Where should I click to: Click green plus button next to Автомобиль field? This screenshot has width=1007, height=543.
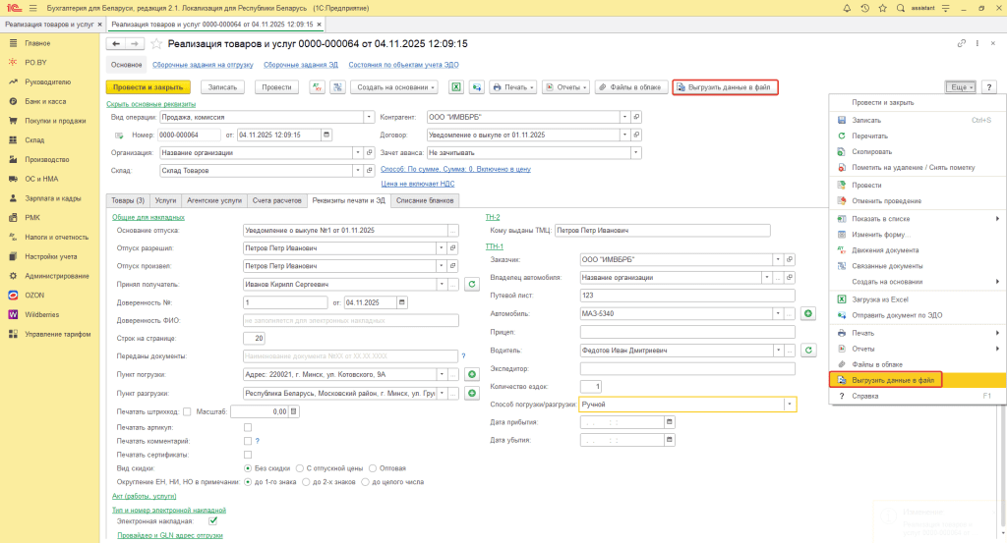tap(808, 313)
